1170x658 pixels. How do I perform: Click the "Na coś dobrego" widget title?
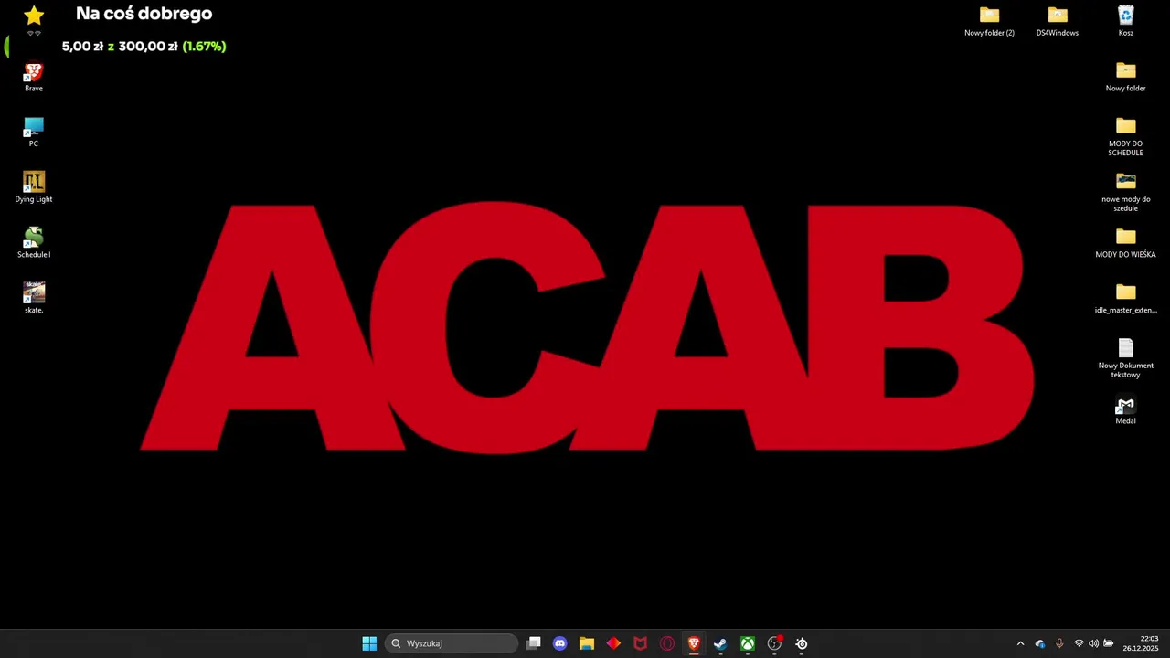tap(144, 14)
